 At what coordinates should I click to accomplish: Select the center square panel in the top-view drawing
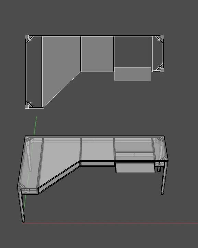tap(97, 54)
